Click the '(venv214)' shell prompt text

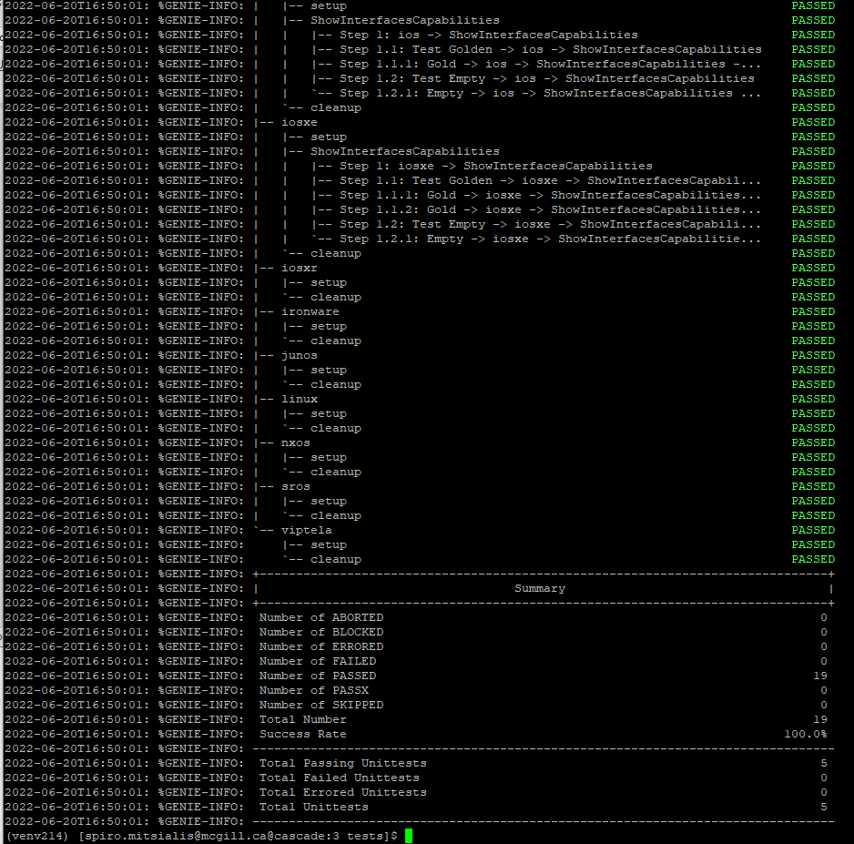(37, 836)
